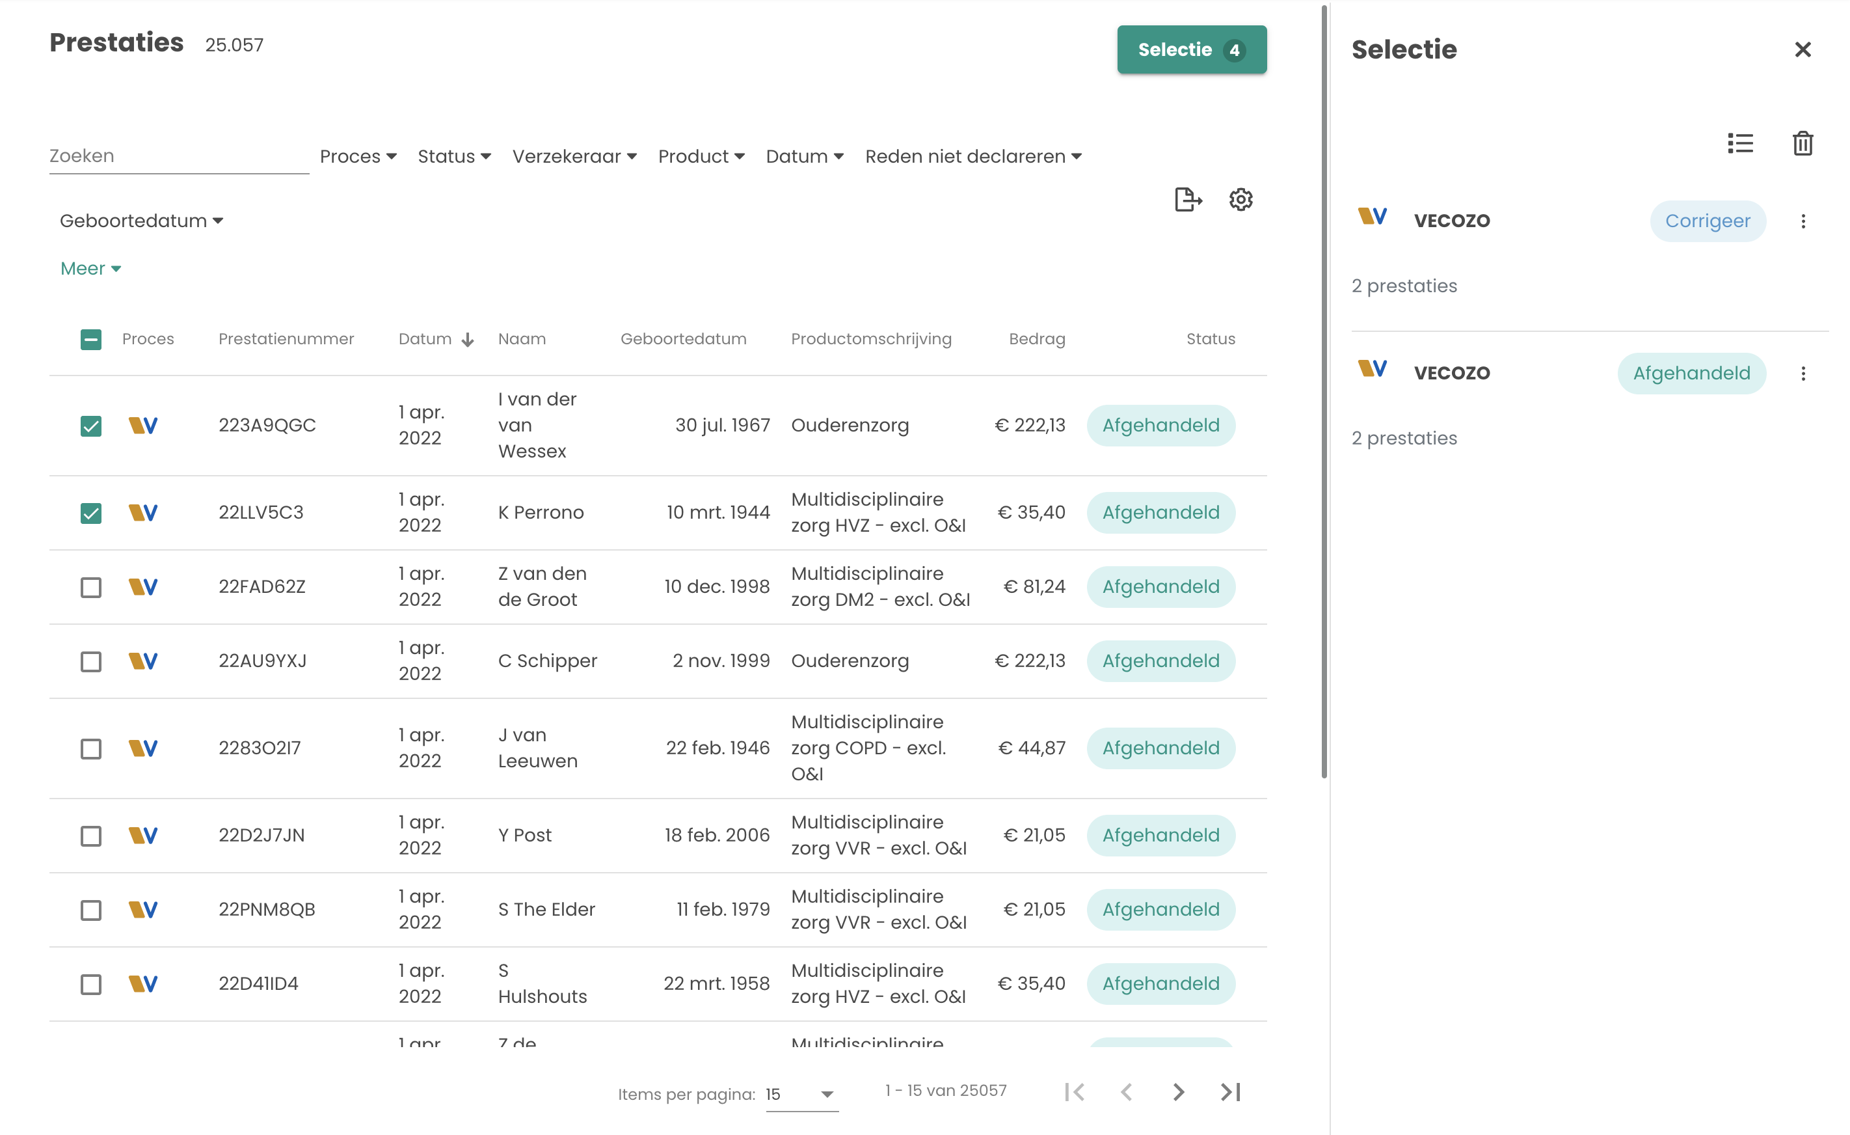Go to next page arrow
Screen dimensions: 1850x1135
click(1178, 1092)
